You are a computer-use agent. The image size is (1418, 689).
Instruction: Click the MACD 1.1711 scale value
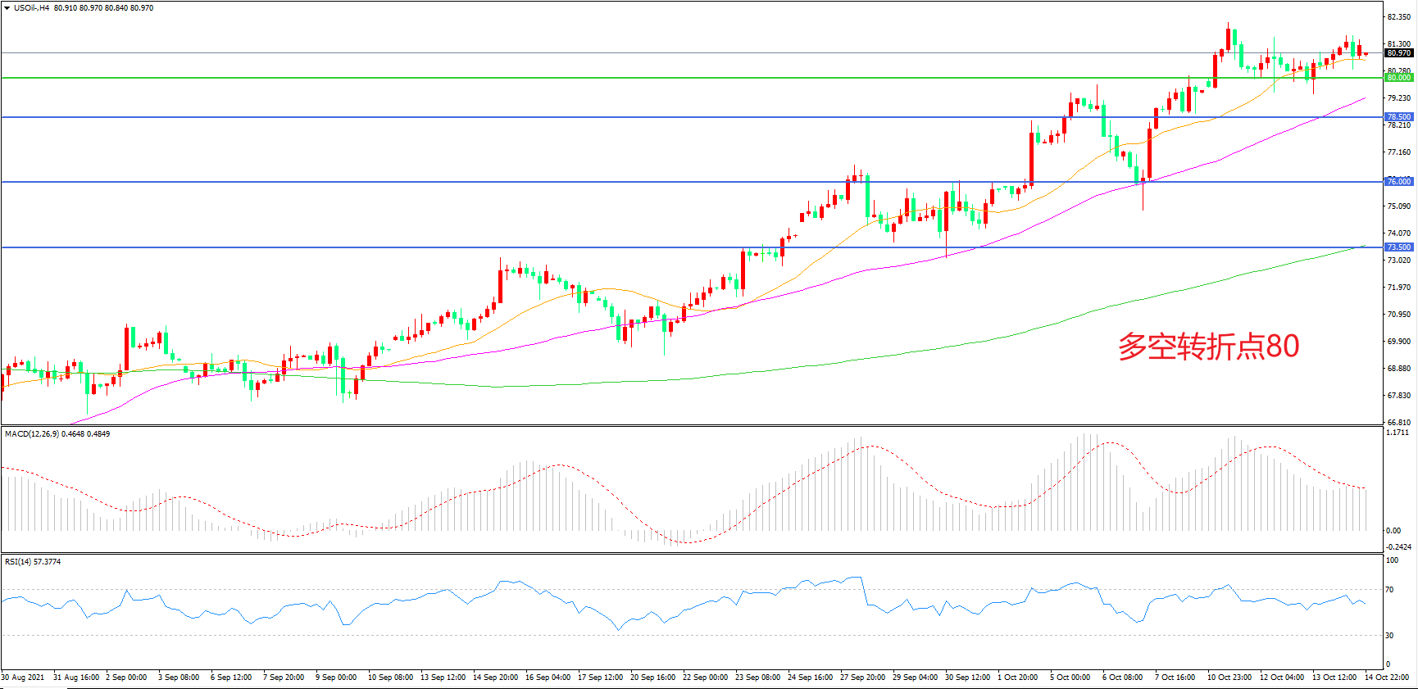pyautogui.click(x=1398, y=433)
